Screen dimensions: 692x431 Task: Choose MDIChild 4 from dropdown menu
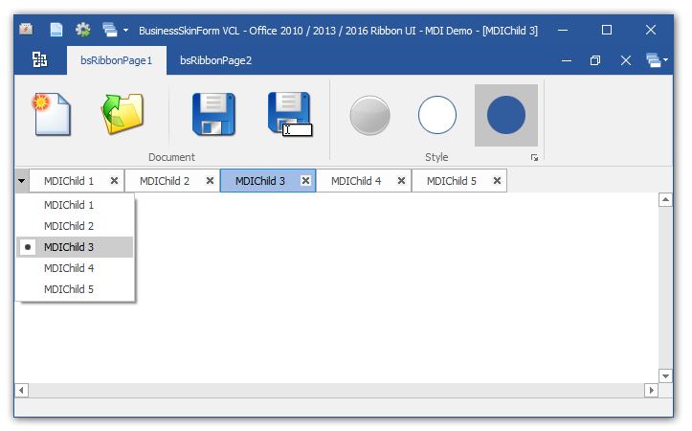coord(75,268)
